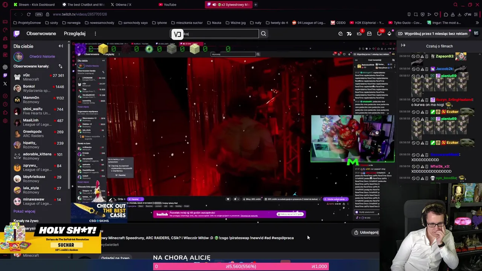Switch to The best ChatBot browser tab

tap(83, 5)
